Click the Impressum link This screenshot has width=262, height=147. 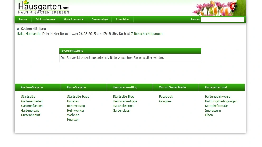coord(213,111)
